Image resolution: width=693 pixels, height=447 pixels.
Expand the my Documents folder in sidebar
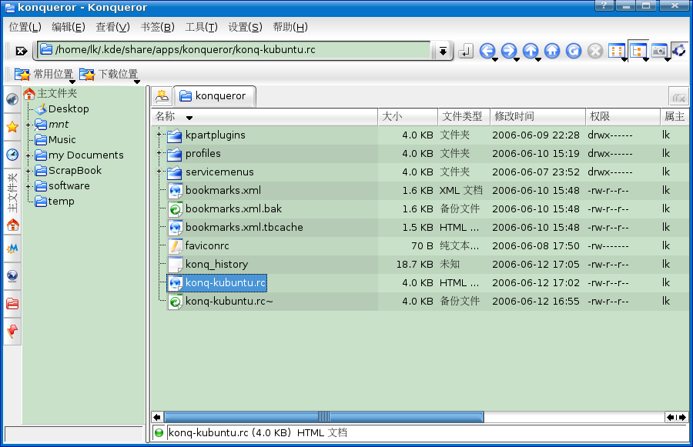pos(28,155)
